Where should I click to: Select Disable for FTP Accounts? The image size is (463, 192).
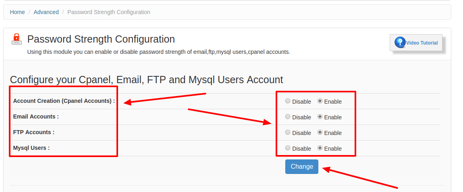(x=288, y=132)
